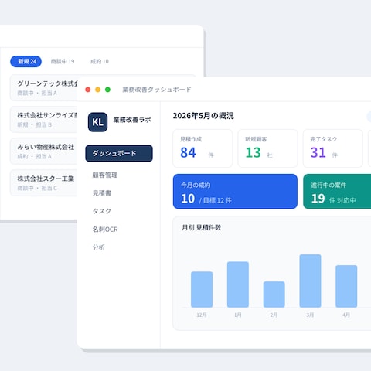Click the 業務改善ラボ workspace name
The height and width of the screenshot is (371, 371).
coord(132,120)
